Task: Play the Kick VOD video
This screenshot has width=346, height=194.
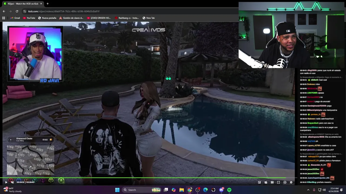Action: pos(6,182)
